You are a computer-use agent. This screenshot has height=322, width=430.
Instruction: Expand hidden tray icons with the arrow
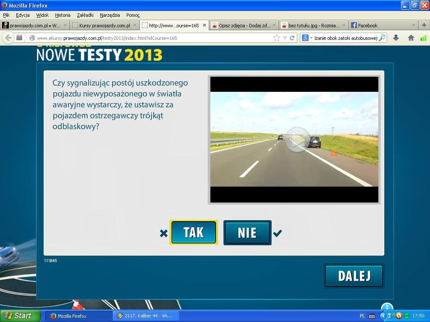click(x=383, y=316)
